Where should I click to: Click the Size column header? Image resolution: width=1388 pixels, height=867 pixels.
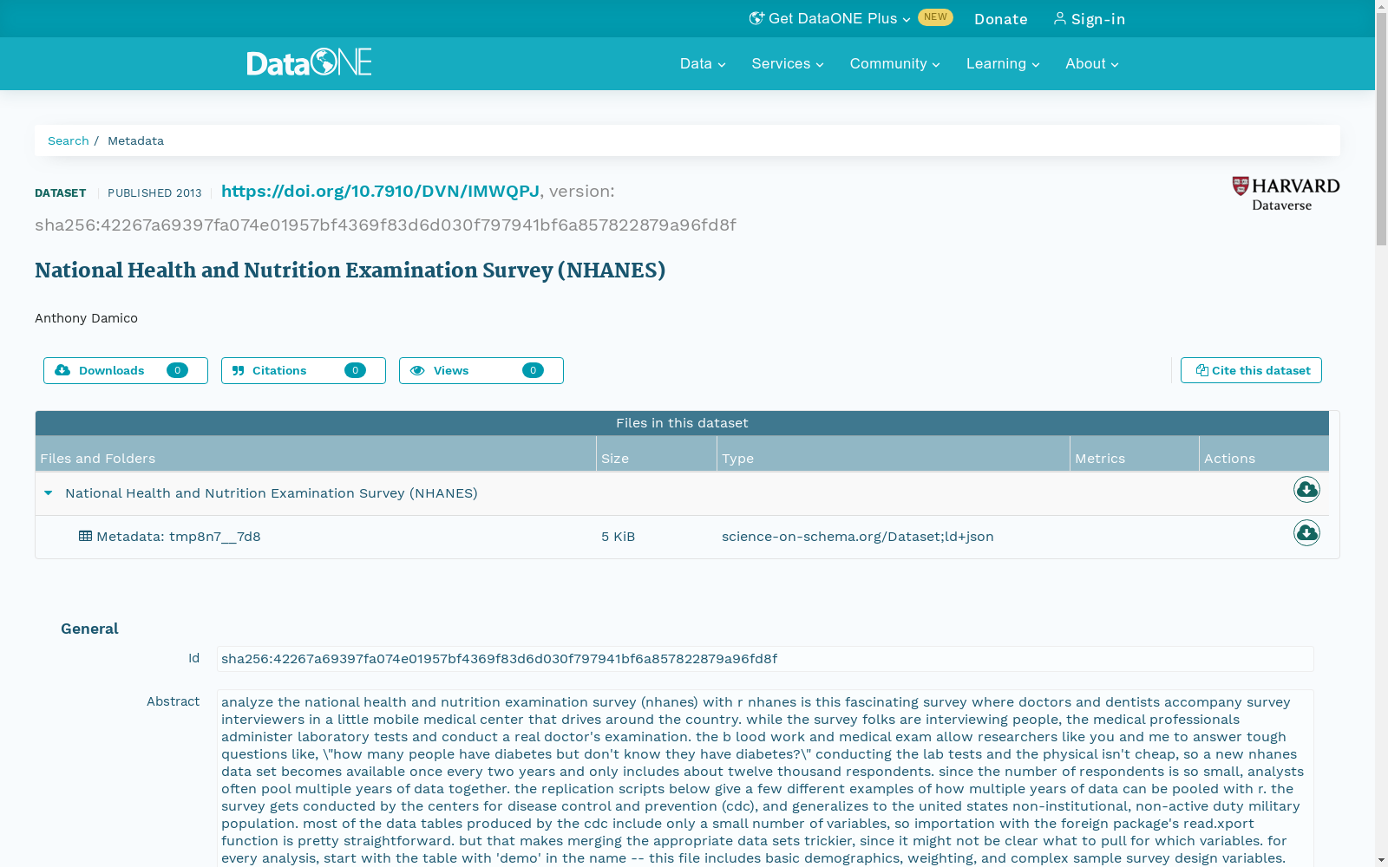(657, 453)
